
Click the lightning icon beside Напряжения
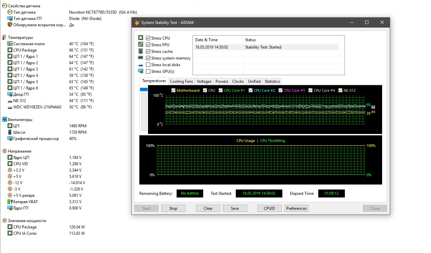(x=5, y=151)
